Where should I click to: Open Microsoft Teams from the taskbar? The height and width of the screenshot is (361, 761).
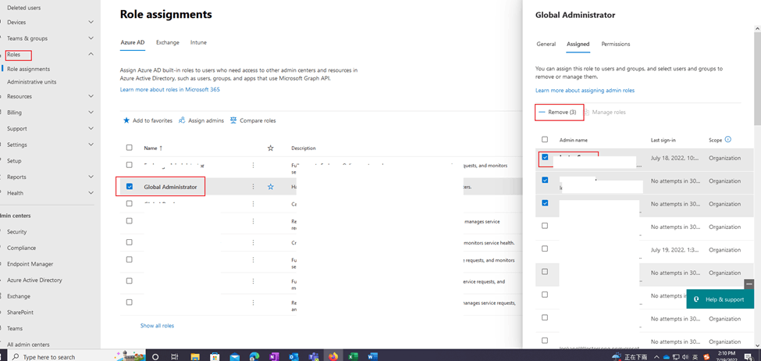313,356
